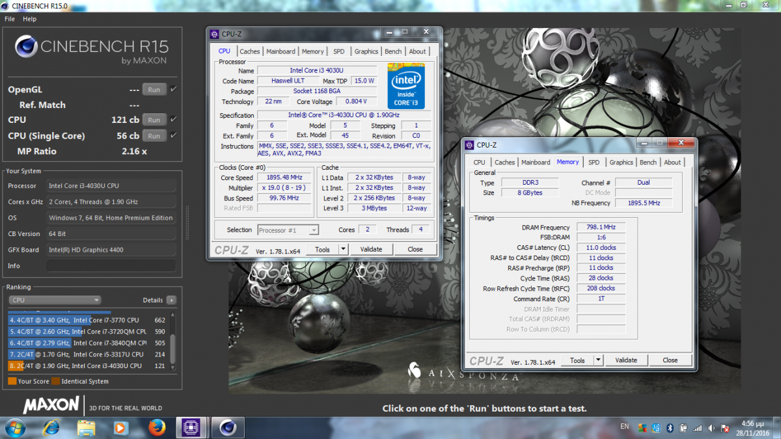Image resolution: width=781 pixels, height=439 pixels.
Task: Expand the ranking Details arrow
Action: (x=171, y=300)
